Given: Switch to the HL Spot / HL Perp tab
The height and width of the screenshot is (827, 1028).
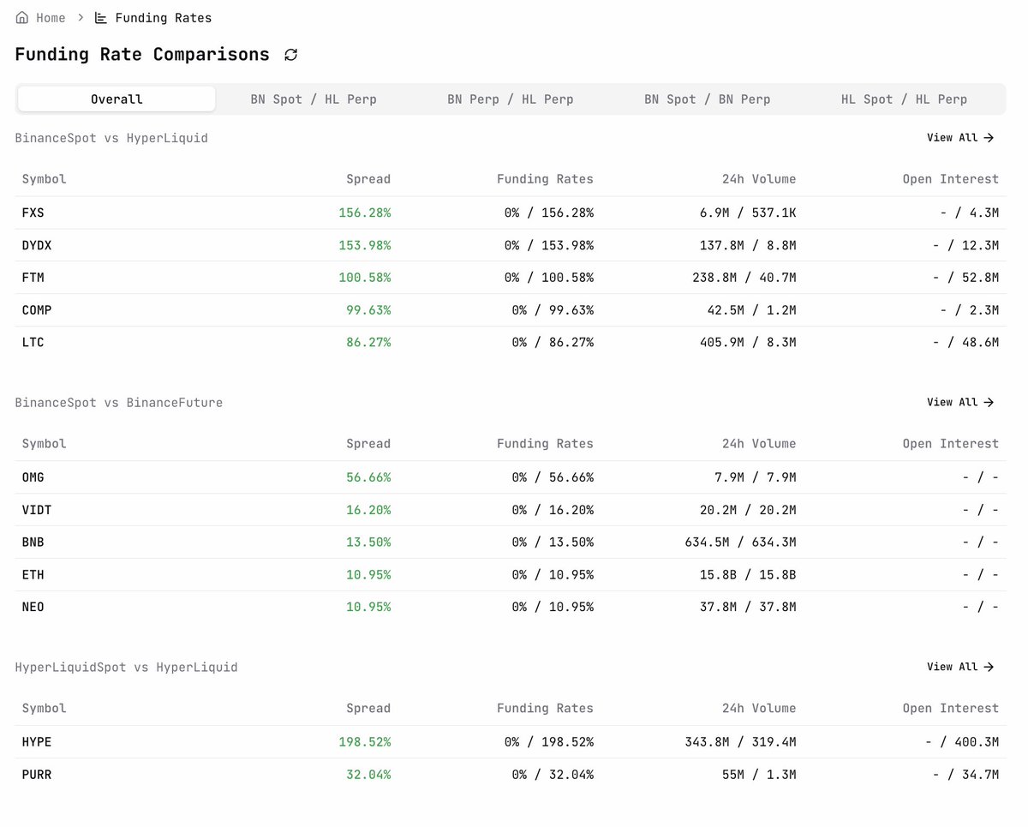Looking at the screenshot, I should 905,99.
